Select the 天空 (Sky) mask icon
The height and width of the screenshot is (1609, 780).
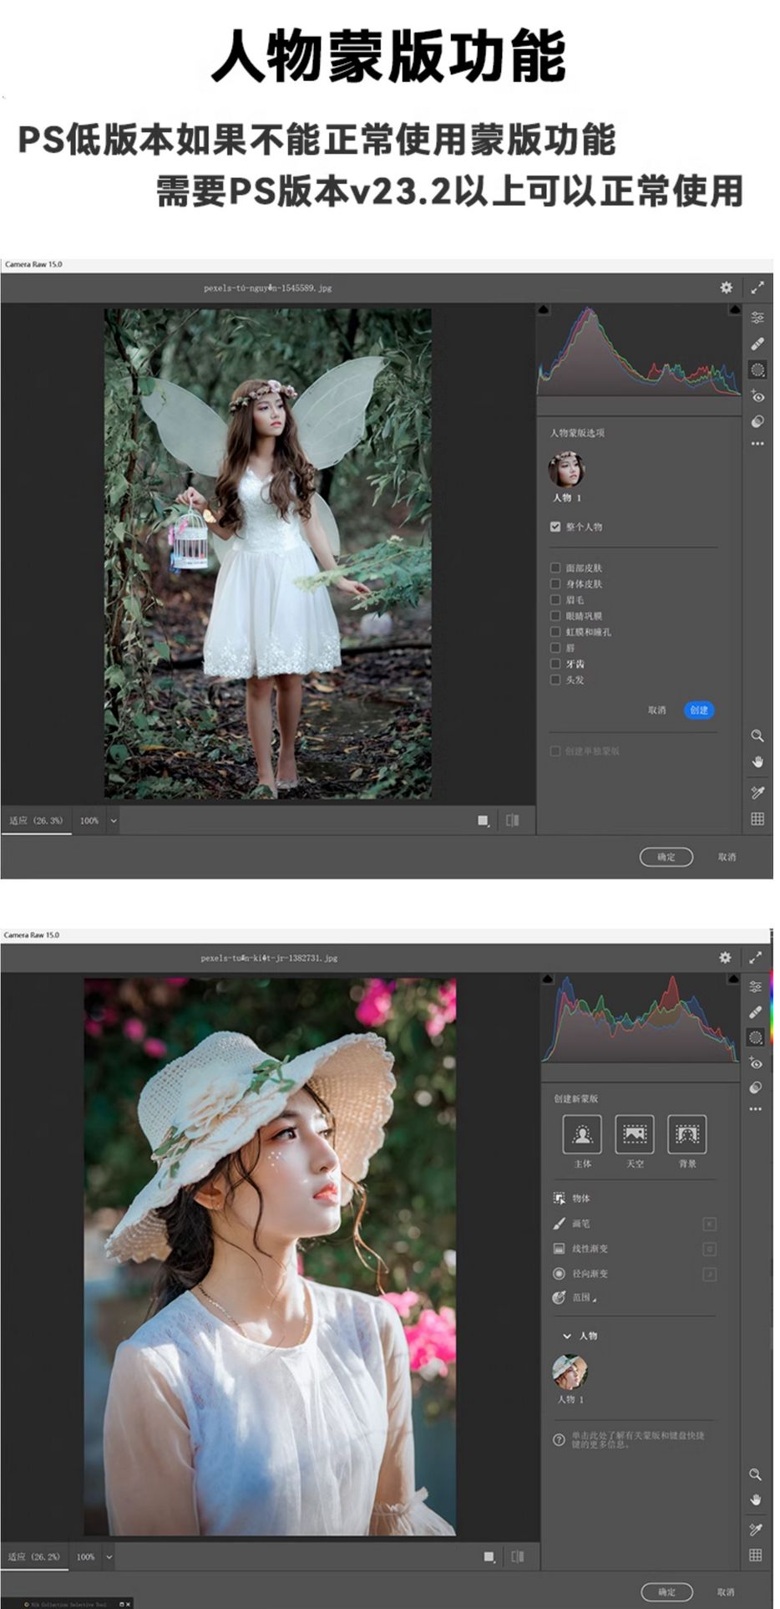point(635,1134)
